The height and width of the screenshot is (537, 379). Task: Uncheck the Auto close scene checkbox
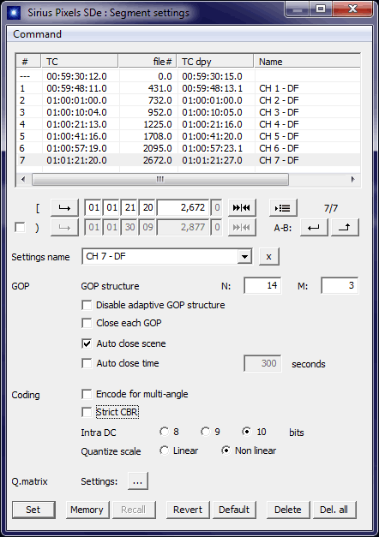click(87, 343)
